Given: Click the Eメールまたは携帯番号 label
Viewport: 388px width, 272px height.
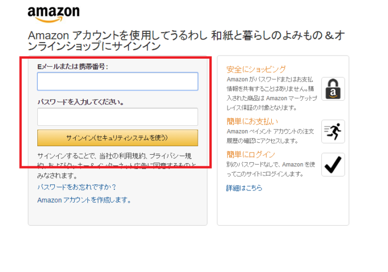Looking at the screenshot, I should click(72, 66).
